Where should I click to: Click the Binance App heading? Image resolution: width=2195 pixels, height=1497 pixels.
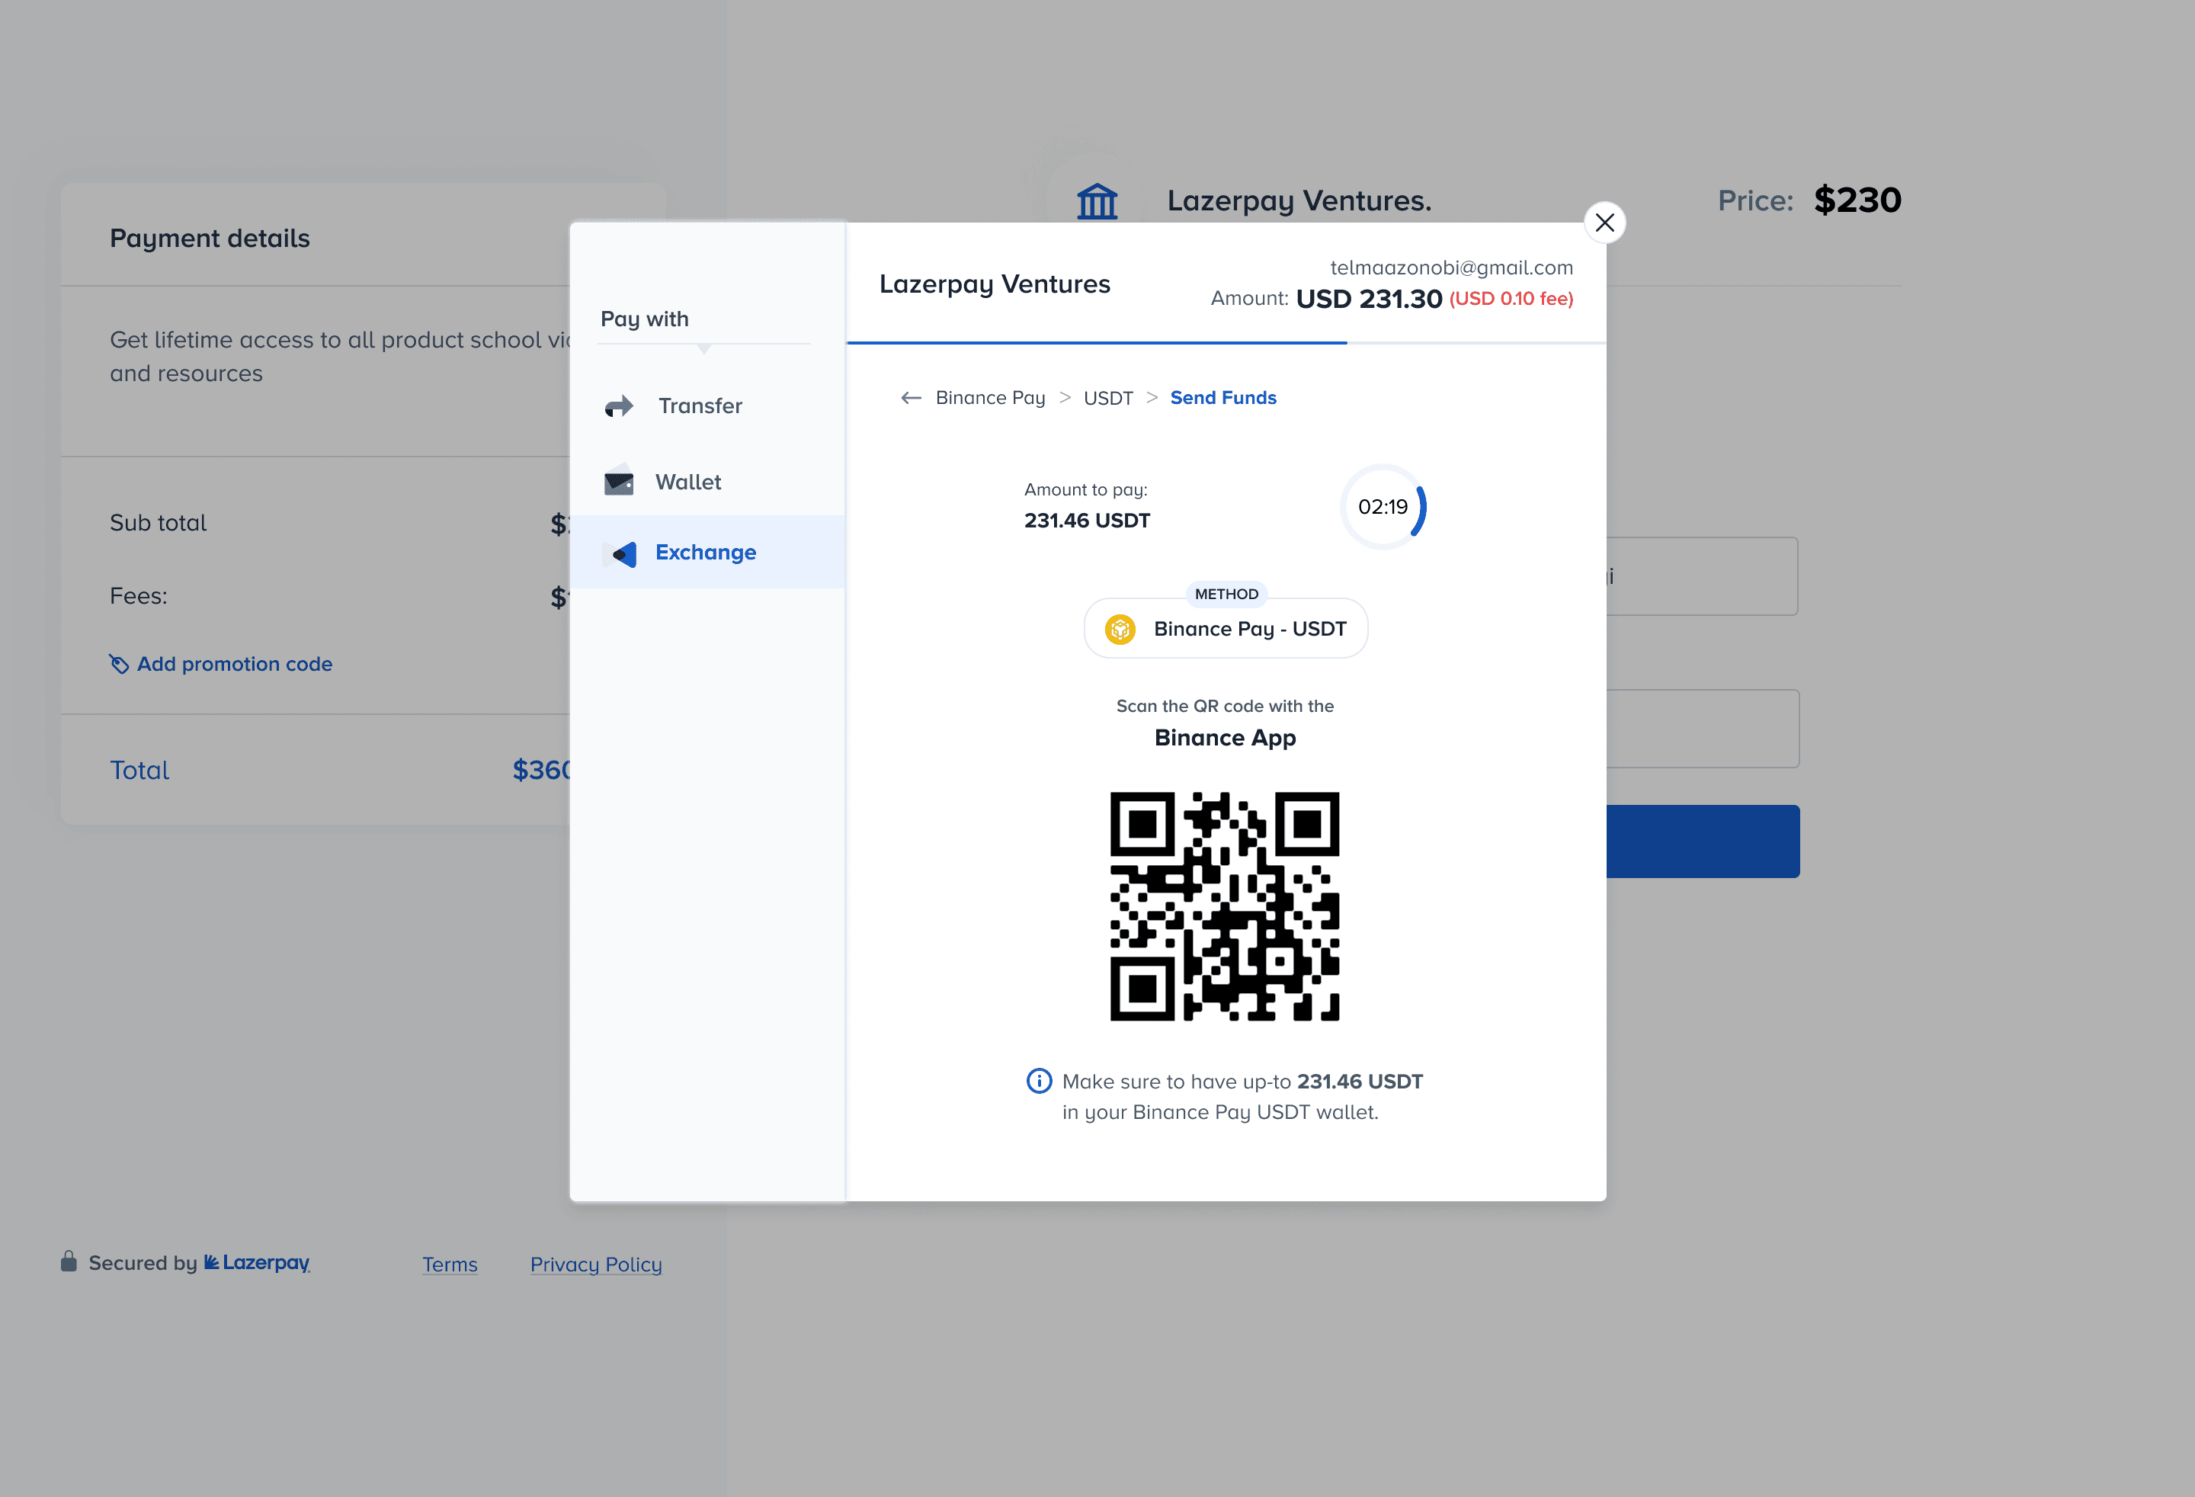point(1225,738)
